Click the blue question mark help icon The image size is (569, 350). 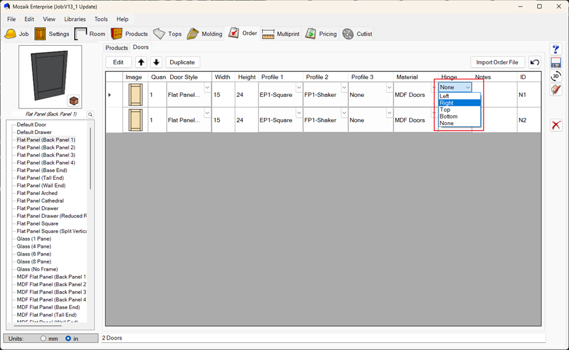point(556,49)
